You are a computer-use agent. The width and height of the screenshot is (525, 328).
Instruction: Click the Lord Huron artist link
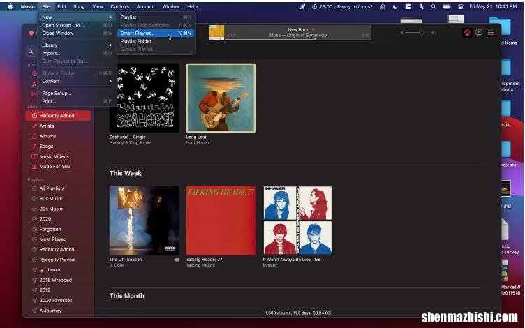point(198,143)
